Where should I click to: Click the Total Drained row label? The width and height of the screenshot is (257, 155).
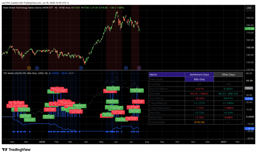[158, 122]
